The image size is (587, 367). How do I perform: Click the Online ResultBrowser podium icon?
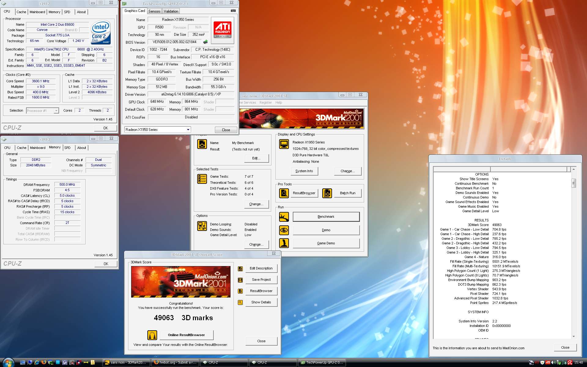(x=152, y=335)
